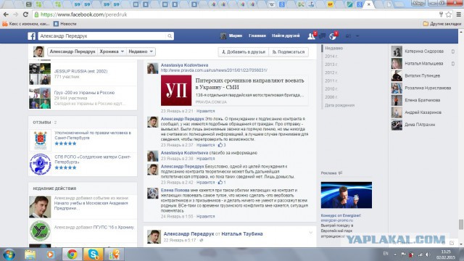Click УП article thumbnail

[176, 90]
